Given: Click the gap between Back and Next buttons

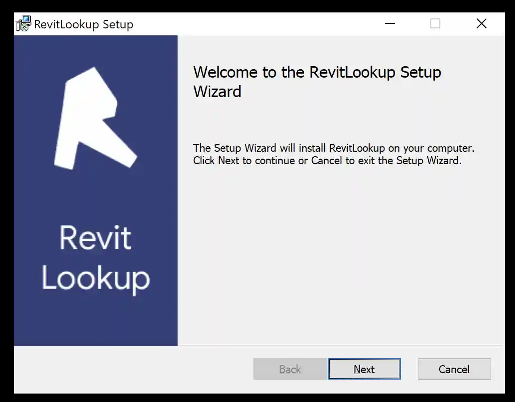Looking at the screenshot, I should click(x=329, y=369).
